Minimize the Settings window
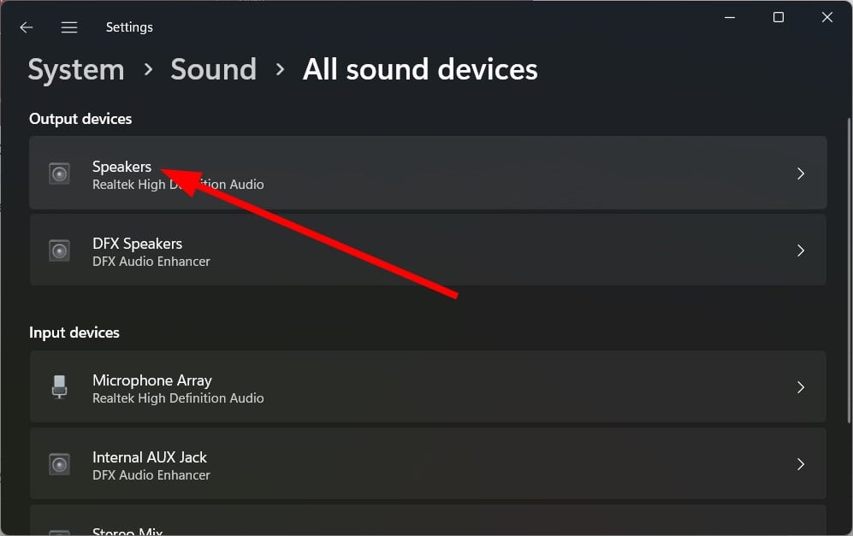Image resolution: width=853 pixels, height=536 pixels. tap(730, 17)
